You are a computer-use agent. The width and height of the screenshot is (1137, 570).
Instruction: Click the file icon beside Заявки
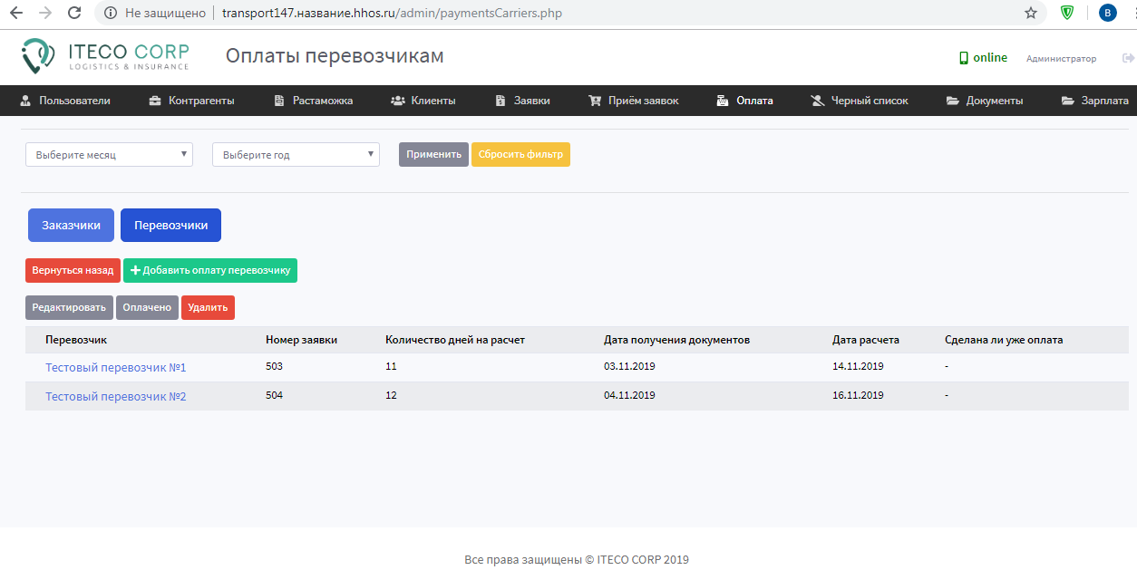(x=500, y=101)
